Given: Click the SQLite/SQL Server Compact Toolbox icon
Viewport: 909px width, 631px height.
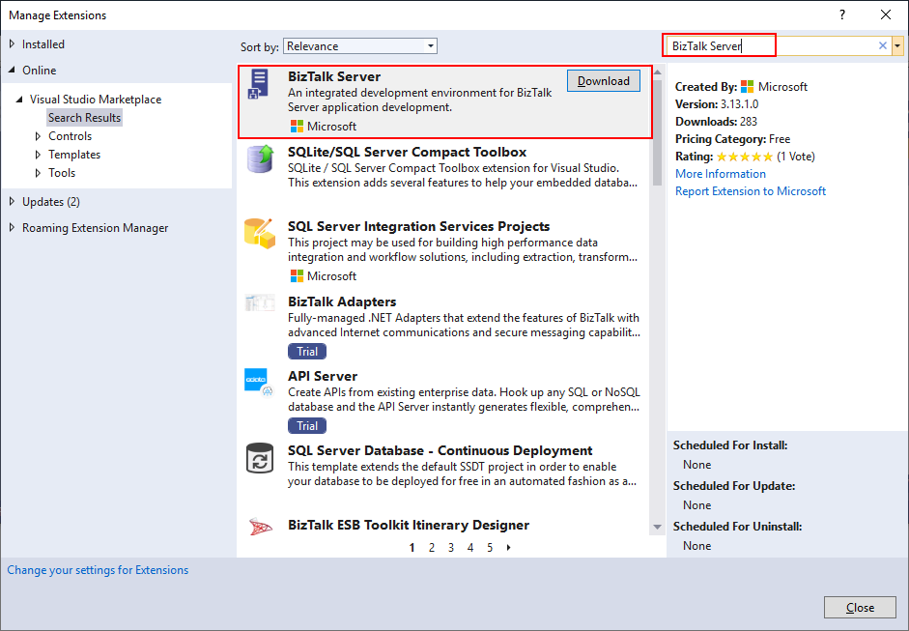Looking at the screenshot, I should coord(259,158).
